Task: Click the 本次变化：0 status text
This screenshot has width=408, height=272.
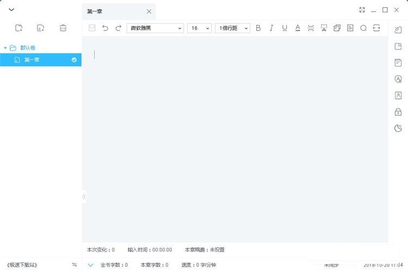Action: click(101, 250)
